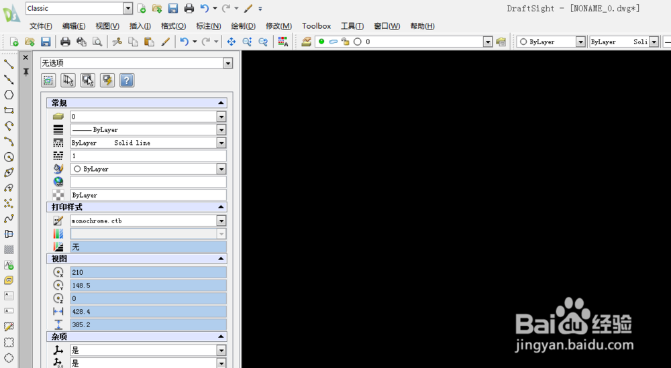The width and height of the screenshot is (671, 368).
Task: Select the Ellipse tool
Action: [9, 172]
